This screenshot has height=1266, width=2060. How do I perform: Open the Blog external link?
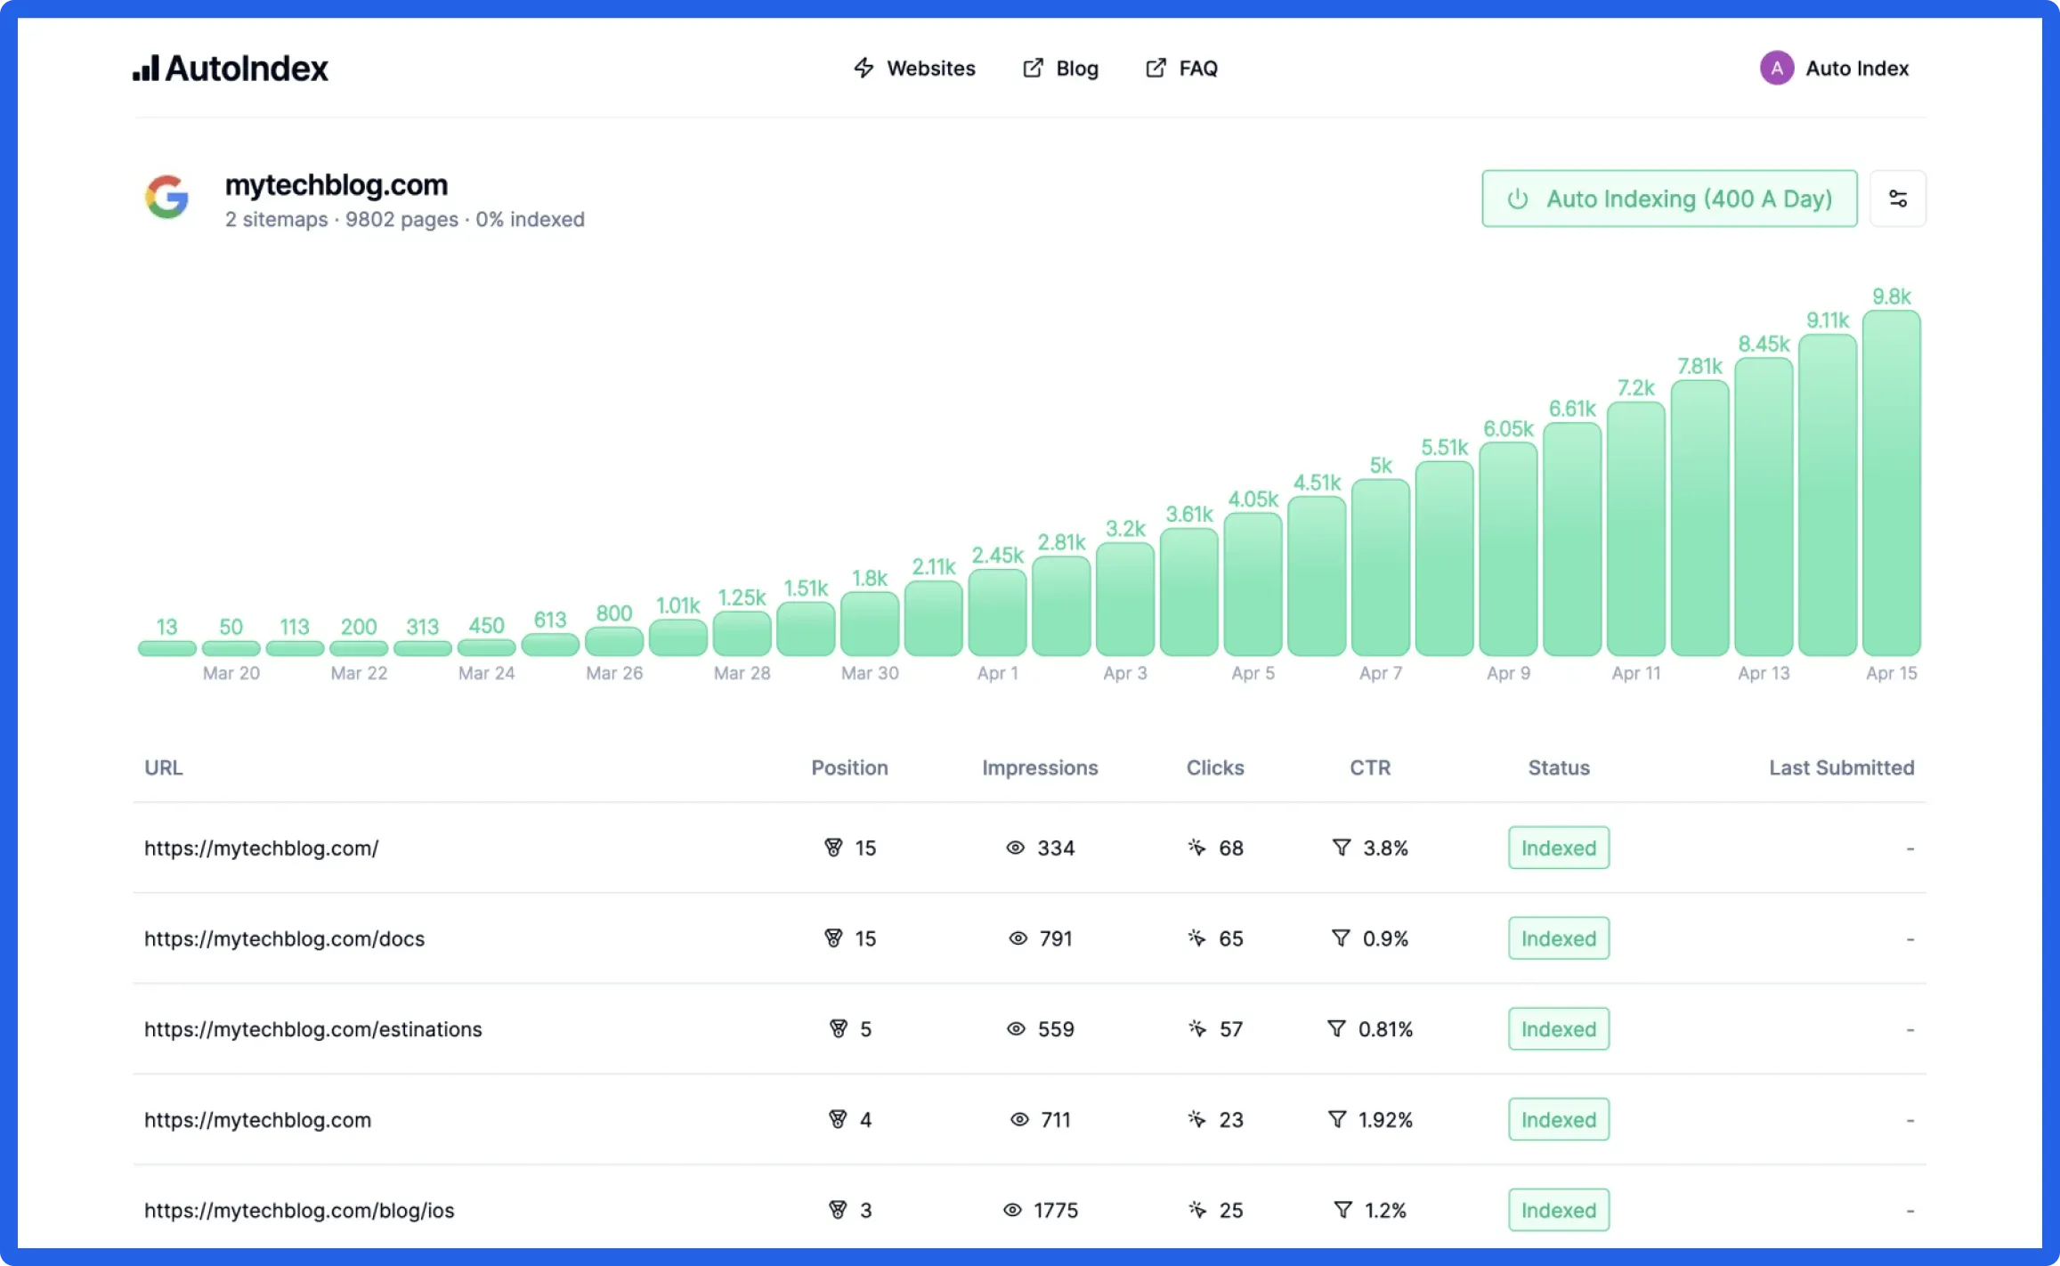[x=1061, y=68]
